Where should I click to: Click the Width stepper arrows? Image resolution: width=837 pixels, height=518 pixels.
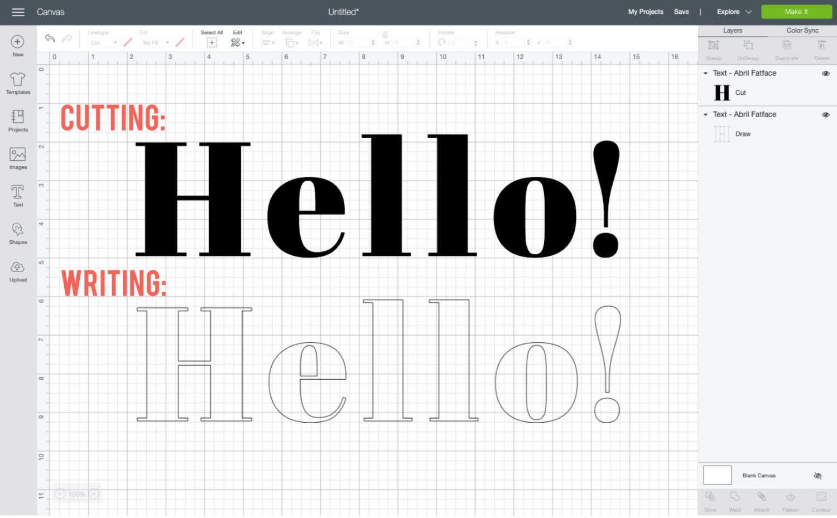pyautogui.click(x=373, y=42)
